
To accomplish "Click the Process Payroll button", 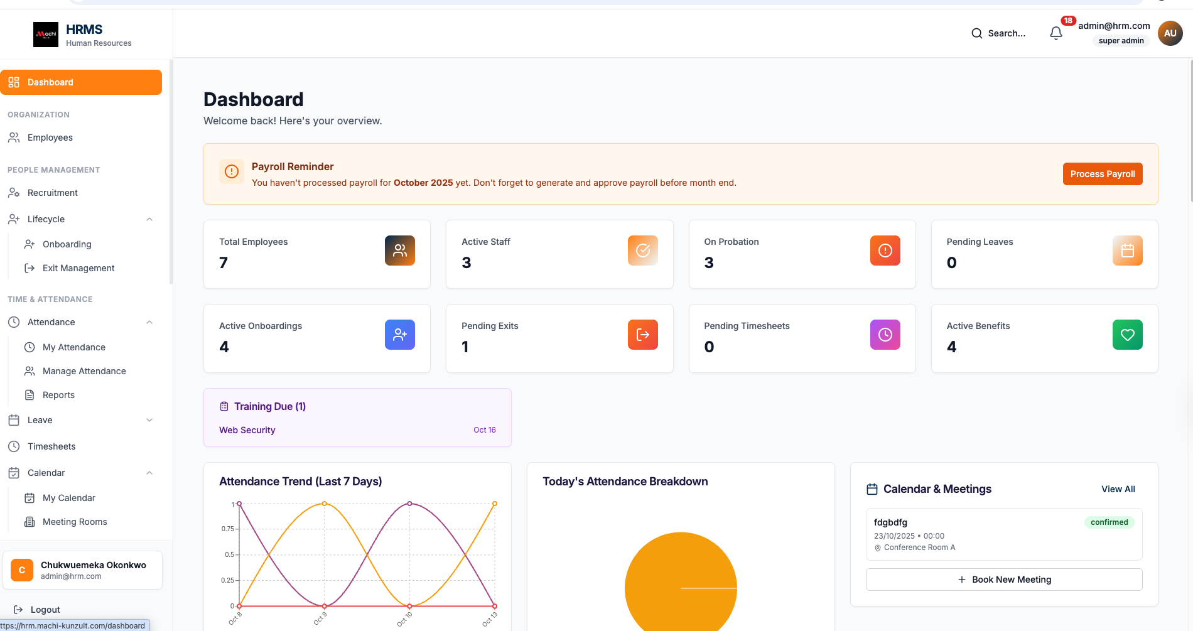I will click(1103, 174).
